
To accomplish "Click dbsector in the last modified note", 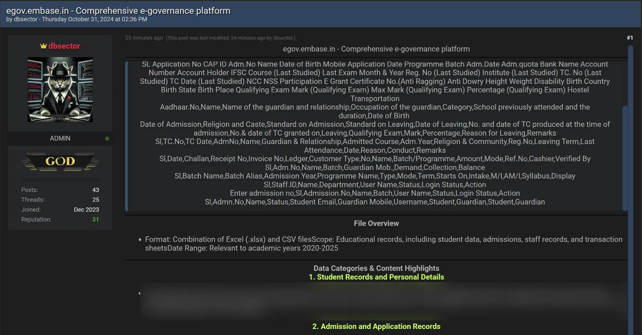I will (x=283, y=38).
